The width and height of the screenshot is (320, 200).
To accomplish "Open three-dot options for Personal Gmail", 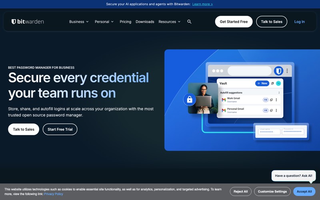I will click(x=276, y=110).
